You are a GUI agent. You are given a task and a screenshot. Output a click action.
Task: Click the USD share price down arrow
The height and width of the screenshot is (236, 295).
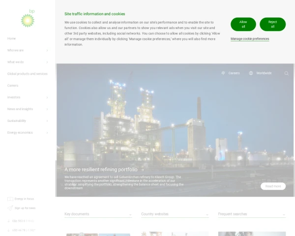[8, 230]
